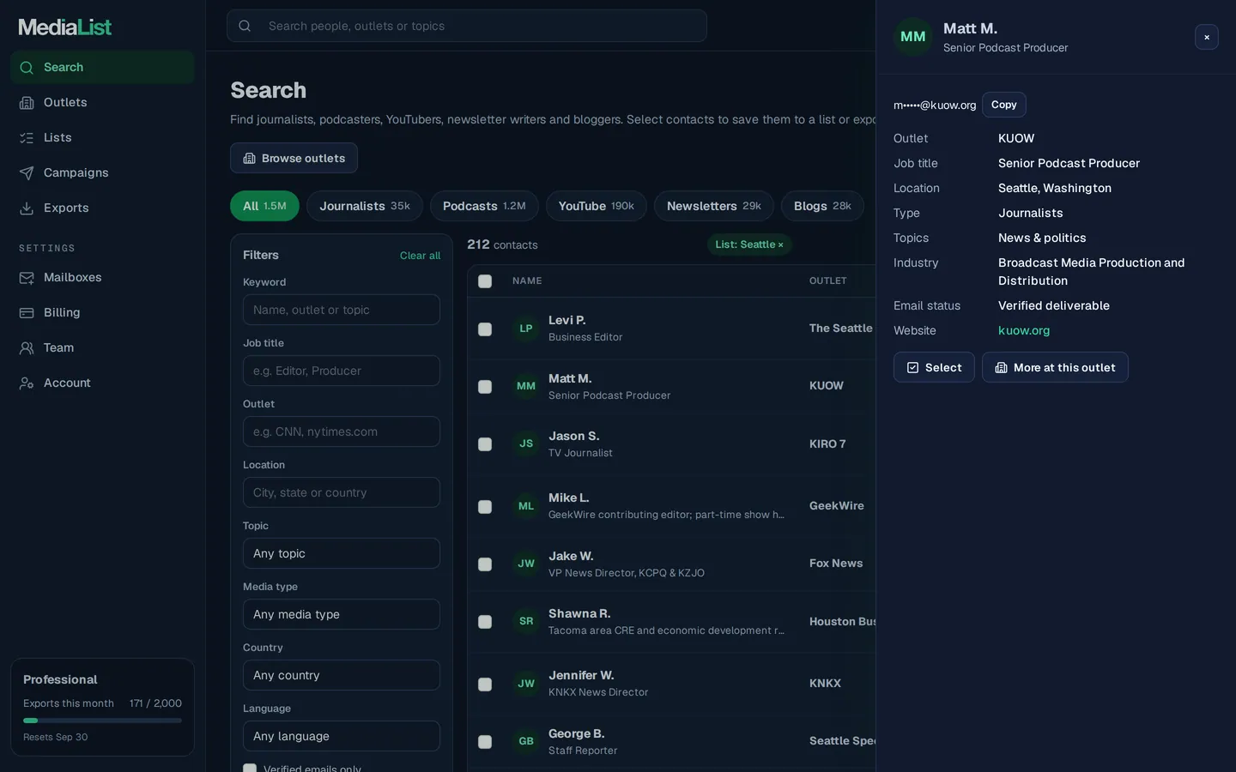Screen dimensions: 1236x772
Task: Open the Language dropdown
Action: [342, 736]
